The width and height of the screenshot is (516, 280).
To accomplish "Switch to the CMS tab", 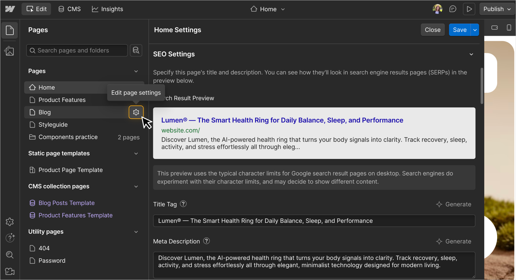I will tap(70, 9).
